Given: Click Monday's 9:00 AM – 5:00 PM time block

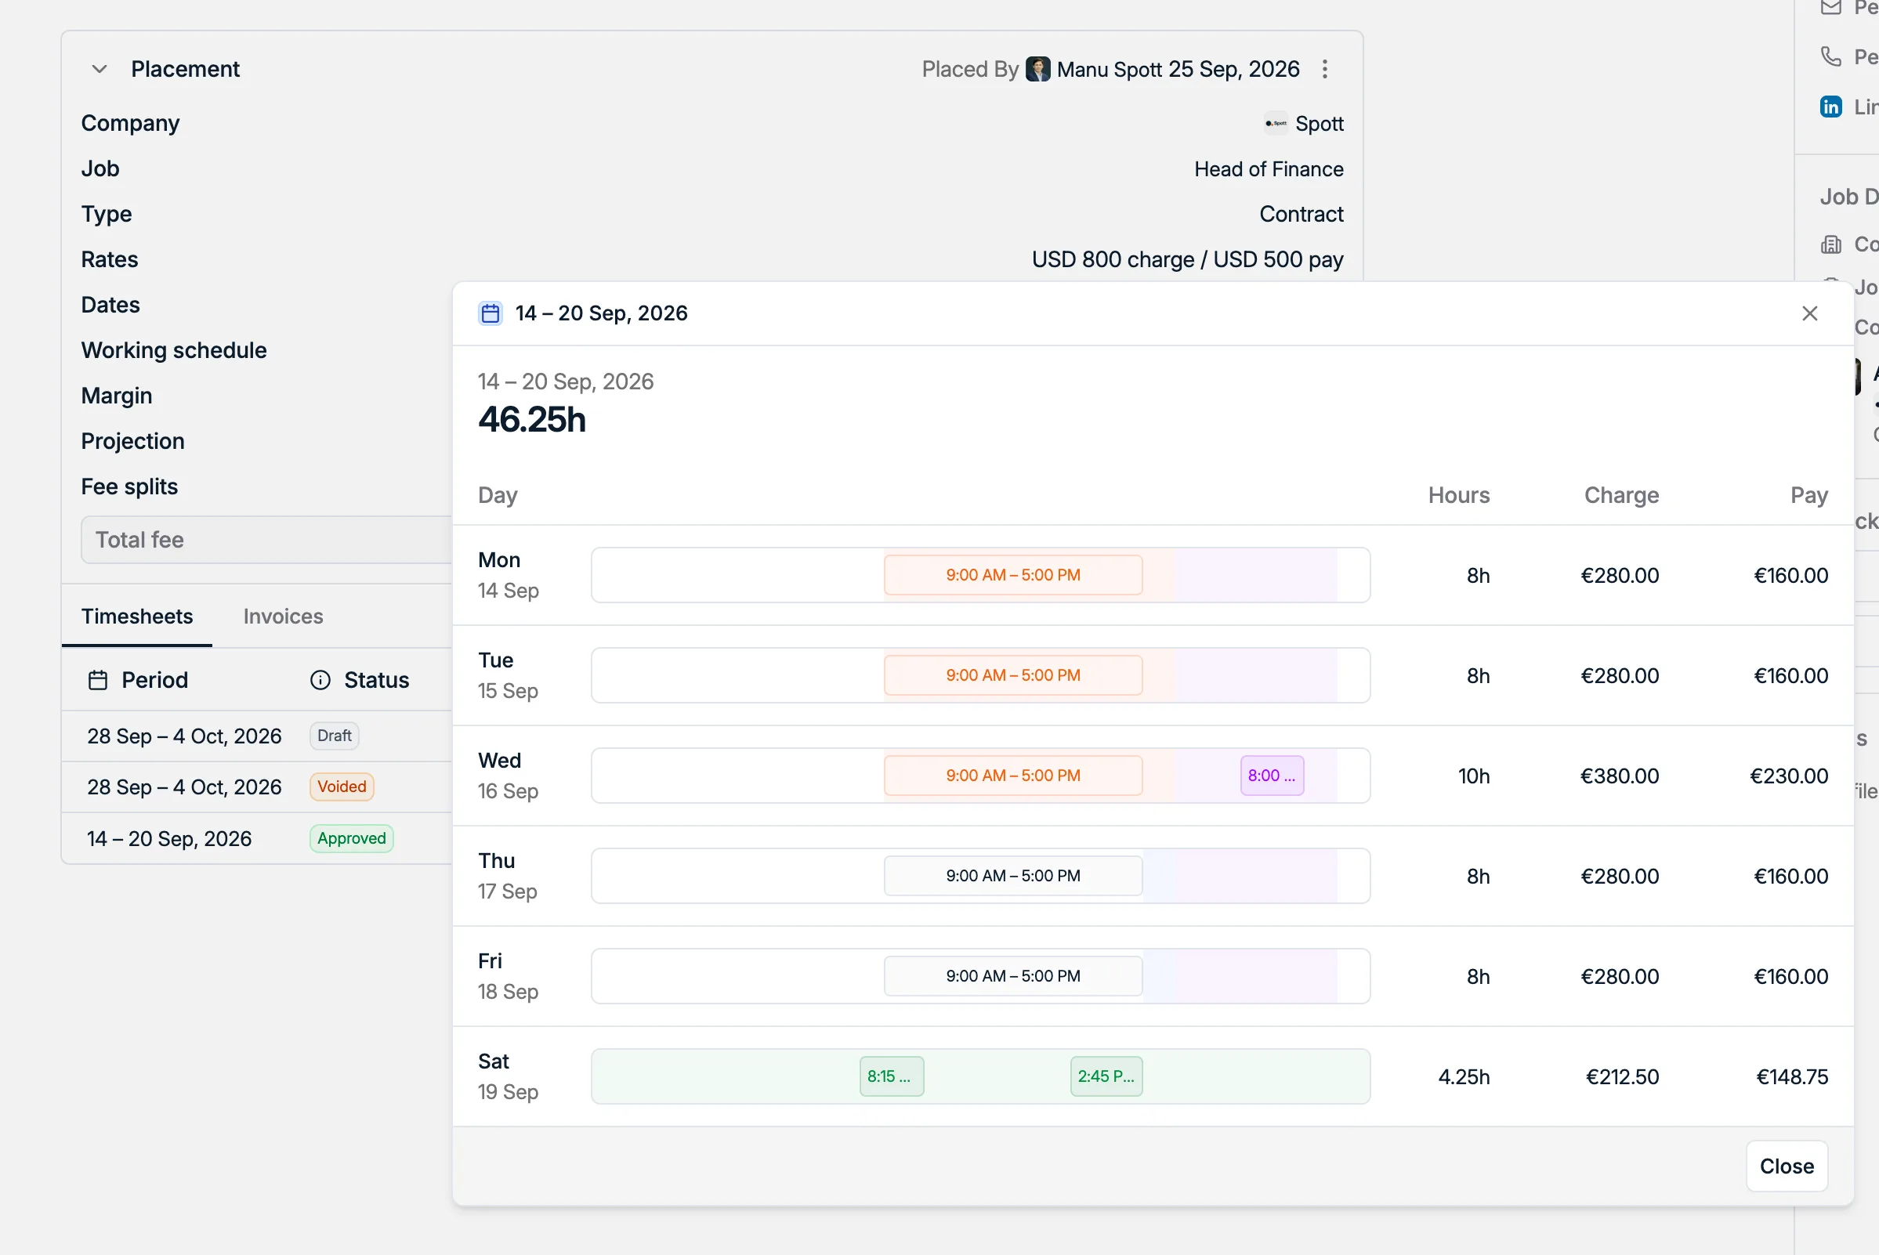Looking at the screenshot, I should tap(1012, 575).
